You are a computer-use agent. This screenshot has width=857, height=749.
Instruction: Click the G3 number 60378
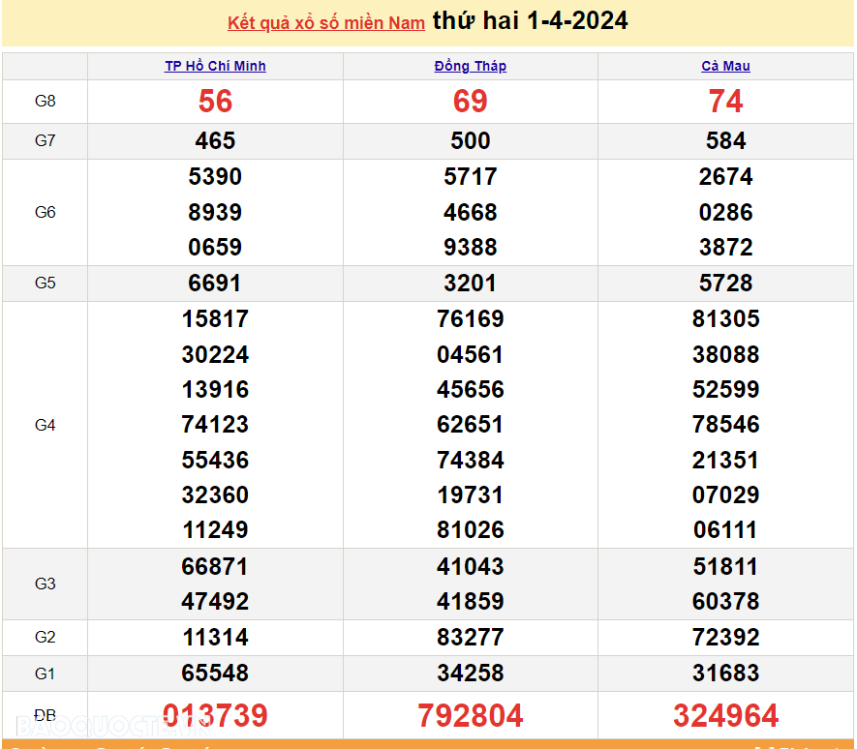(725, 602)
